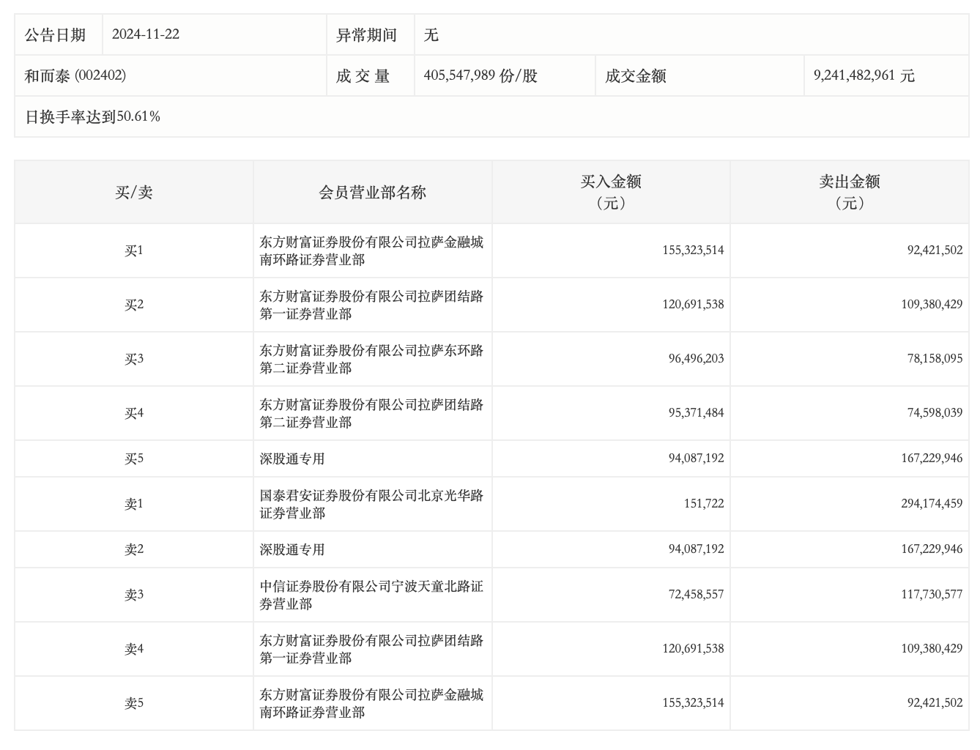This screenshot has height=750, width=980.
Task: Select 109,380,429 in the 卖4 row
Action: coord(932,649)
